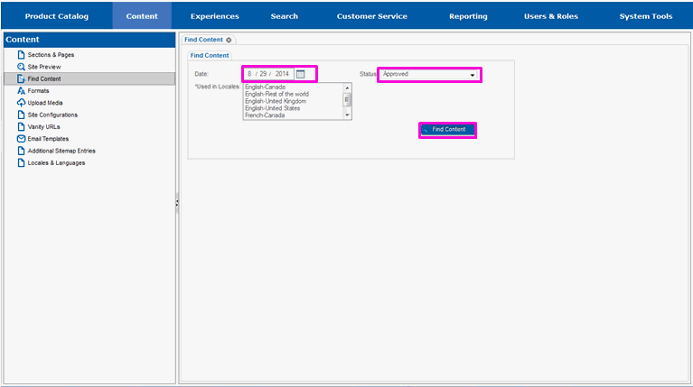The image size is (693, 387).
Task: Open Site Preview from sidebar
Action: [44, 67]
